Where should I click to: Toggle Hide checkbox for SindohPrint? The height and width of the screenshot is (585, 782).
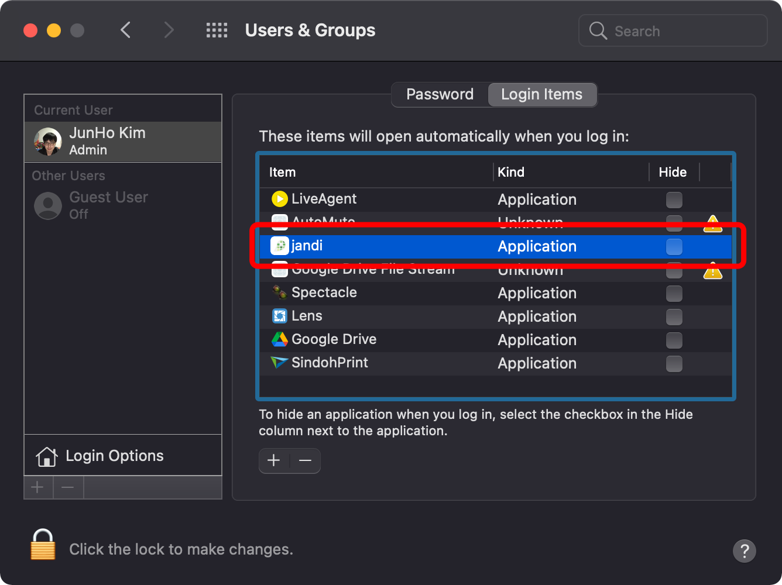(674, 364)
